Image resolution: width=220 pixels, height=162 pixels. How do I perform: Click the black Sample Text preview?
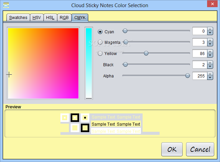(116, 124)
